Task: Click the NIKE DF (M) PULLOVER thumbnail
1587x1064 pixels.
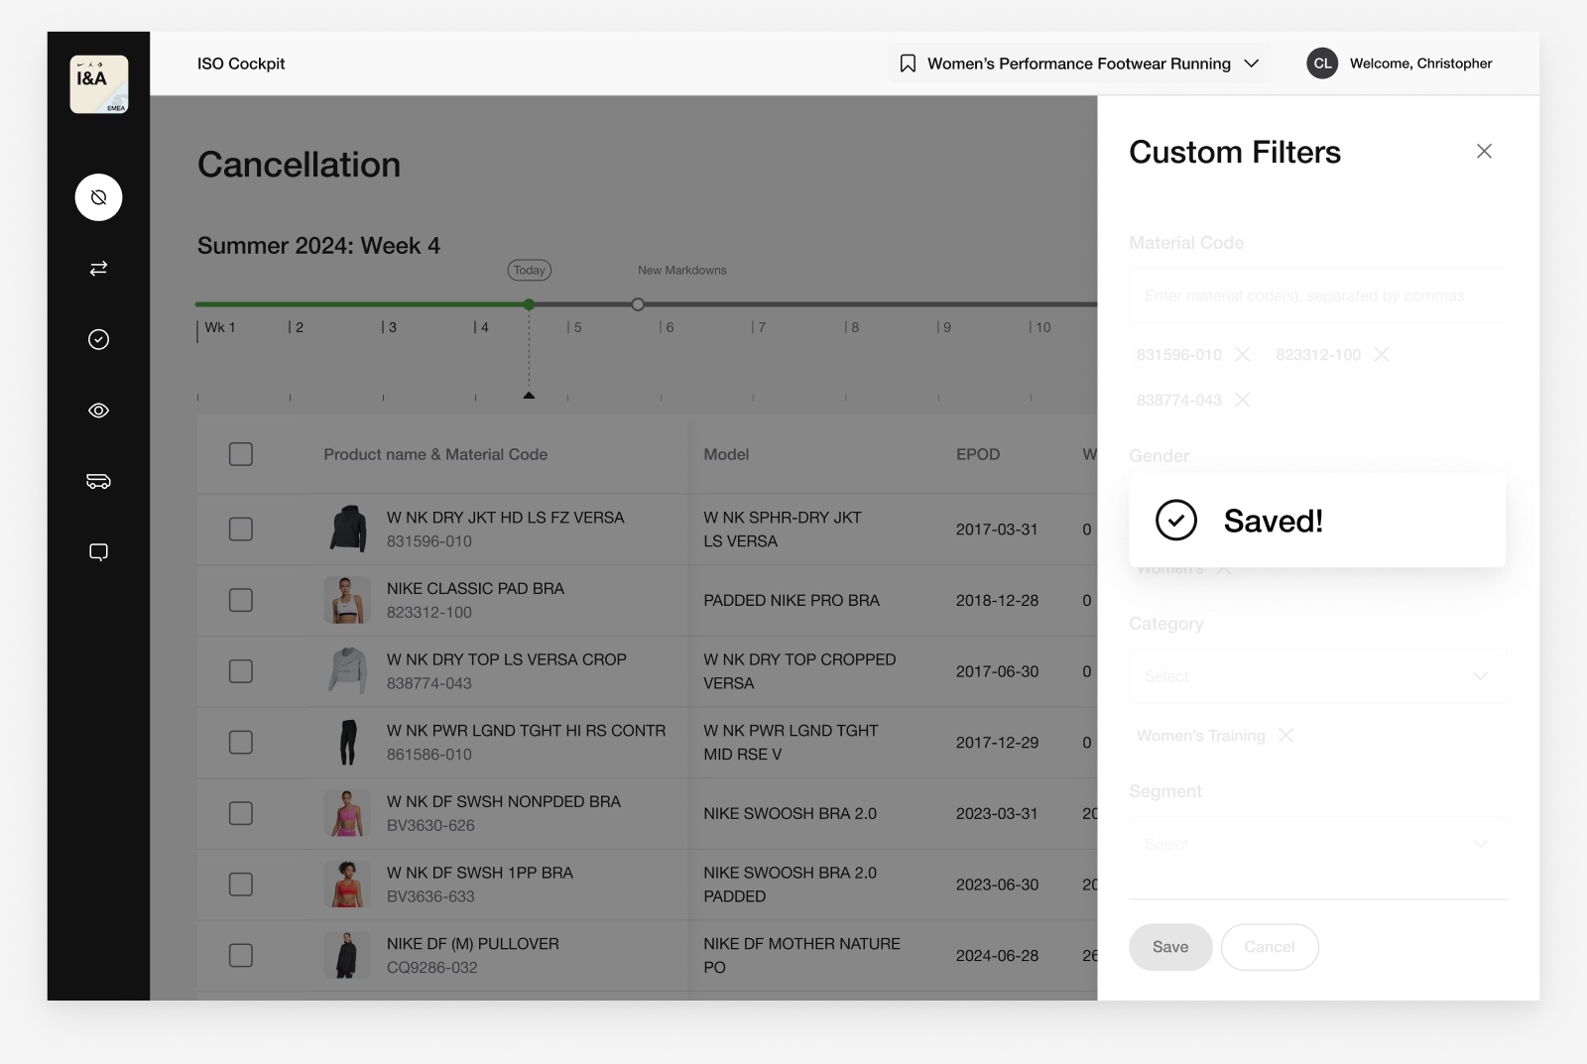Action: 347,955
